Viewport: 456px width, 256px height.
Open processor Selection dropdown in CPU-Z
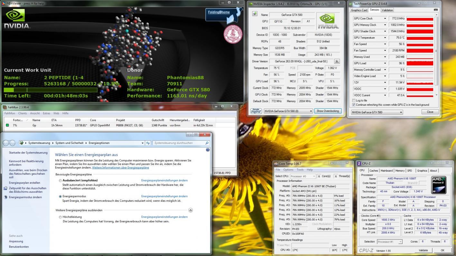(x=400, y=242)
